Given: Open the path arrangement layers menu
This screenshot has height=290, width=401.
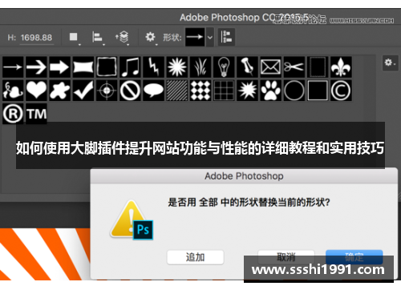Looking at the screenshot, I should pyautogui.click(x=122, y=38).
